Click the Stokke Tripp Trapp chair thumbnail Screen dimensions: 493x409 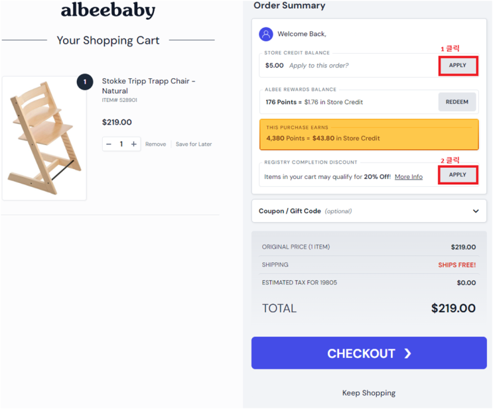[x=44, y=138]
